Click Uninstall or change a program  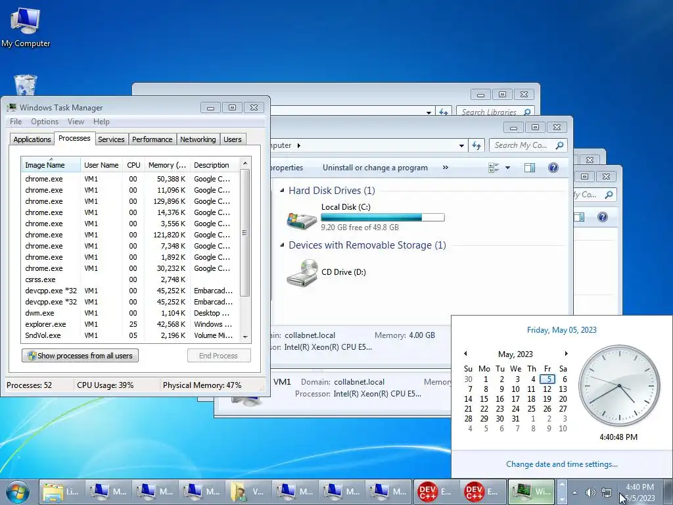tap(375, 168)
